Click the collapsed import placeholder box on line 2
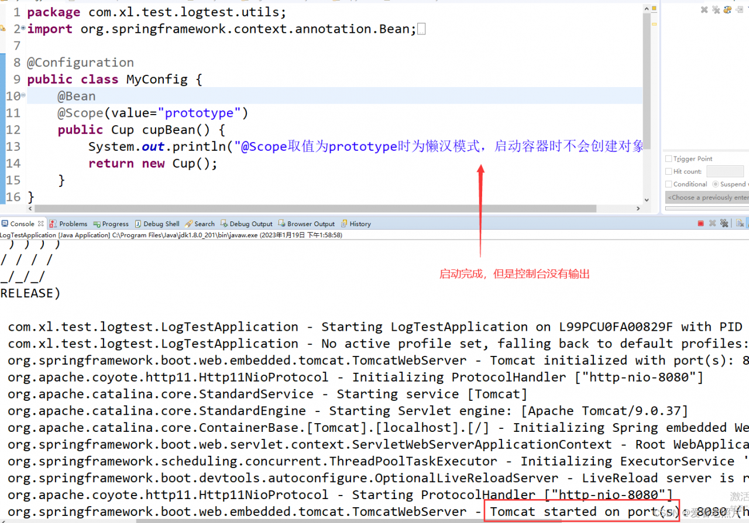Image resolution: width=749 pixels, height=523 pixels. 422,29
